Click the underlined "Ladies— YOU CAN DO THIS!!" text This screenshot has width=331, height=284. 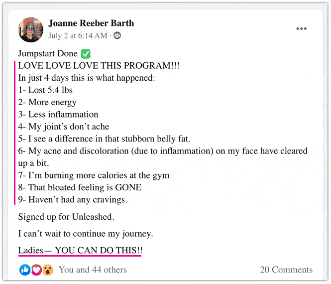(x=80, y=250)
